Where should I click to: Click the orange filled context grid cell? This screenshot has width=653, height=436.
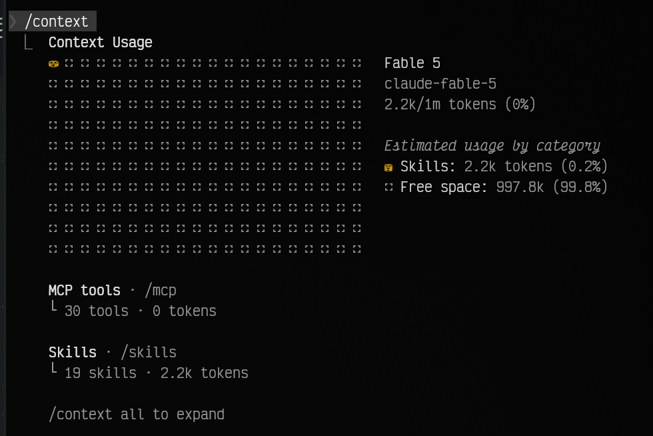click(53, 64)
